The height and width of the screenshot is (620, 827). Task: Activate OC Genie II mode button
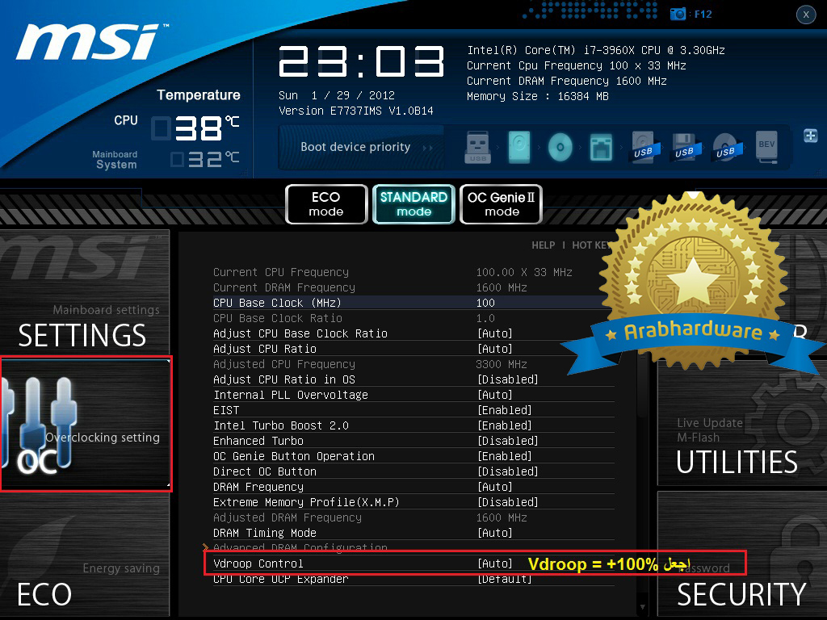[501, 204]
